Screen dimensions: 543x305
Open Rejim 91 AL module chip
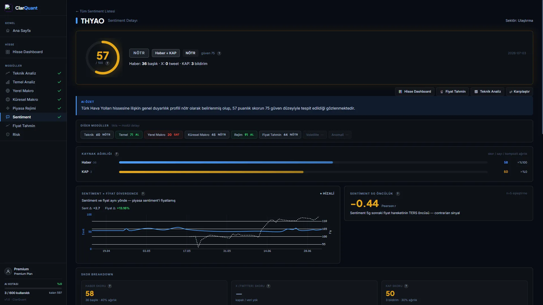coord(244,135)
